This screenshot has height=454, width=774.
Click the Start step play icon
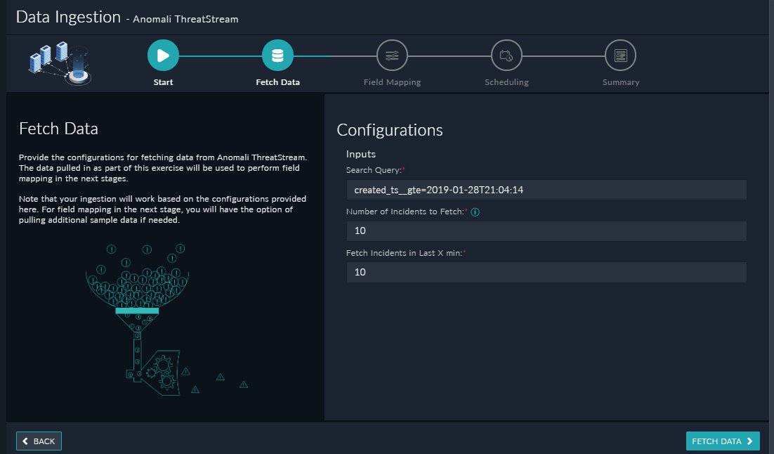[163, 56]
